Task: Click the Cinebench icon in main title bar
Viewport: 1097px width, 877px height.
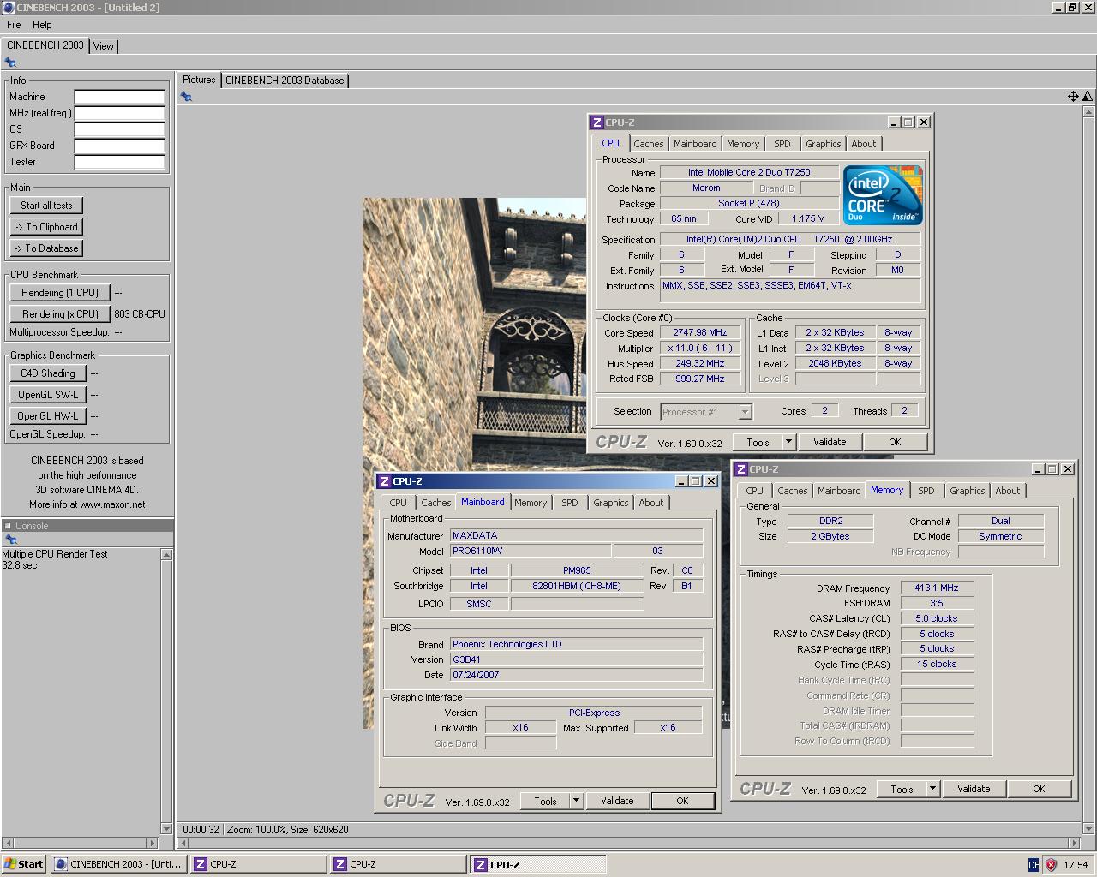Action: coord(9,8)
